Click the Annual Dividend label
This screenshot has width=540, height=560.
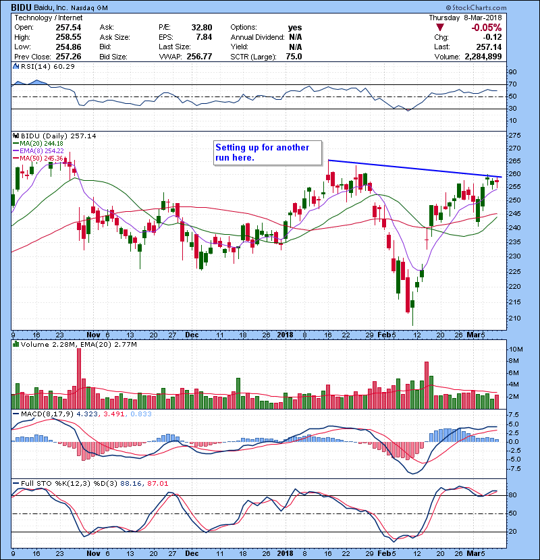[x=257, y=37]
